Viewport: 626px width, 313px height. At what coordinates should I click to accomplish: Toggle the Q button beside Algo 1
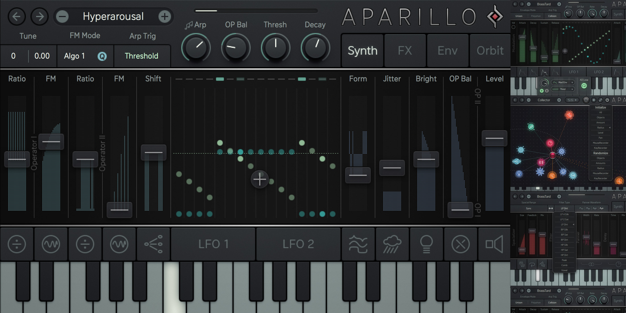102,56
